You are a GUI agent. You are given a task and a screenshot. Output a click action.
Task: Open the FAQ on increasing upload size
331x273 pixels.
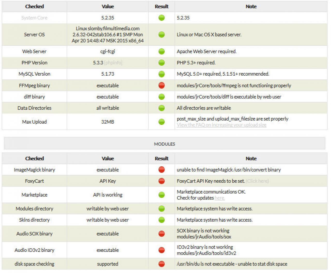221,125
